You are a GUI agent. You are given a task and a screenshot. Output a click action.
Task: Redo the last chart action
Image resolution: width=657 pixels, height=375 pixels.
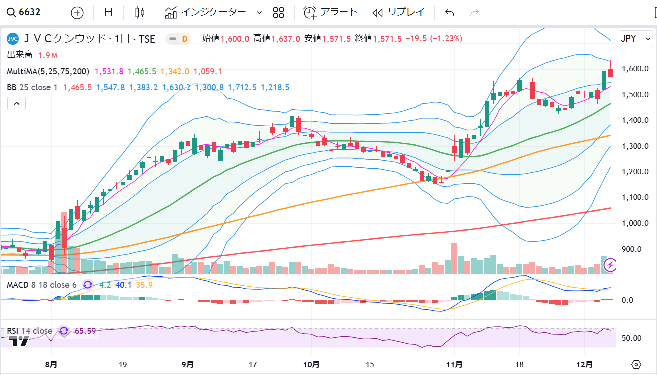click(475, 12)
